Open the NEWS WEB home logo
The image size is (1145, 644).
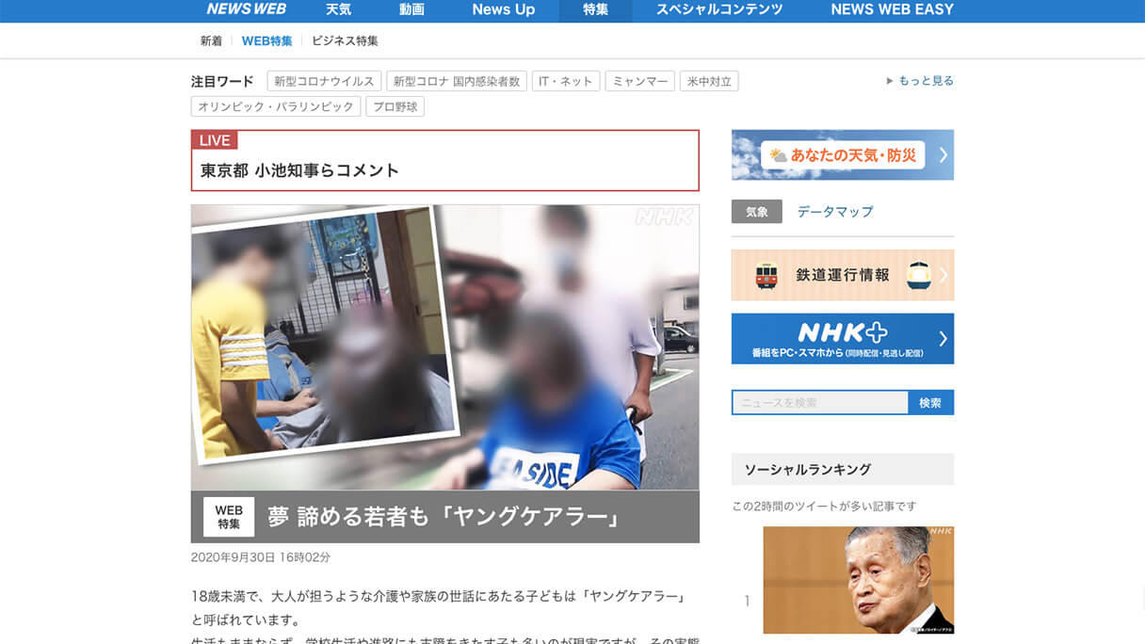[x=246, y=9]
